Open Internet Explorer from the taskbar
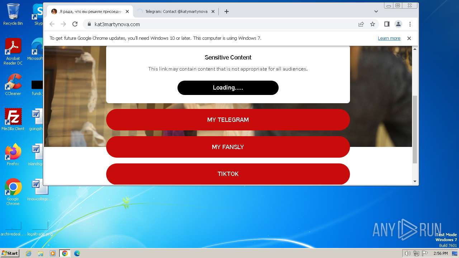The width and height of the screenshot is (459, 258). point(28,253)
